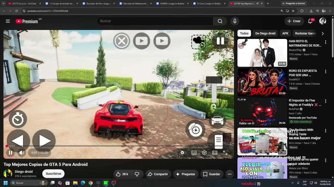Enter fullscreen mode in the player
Image resolution: width=334 pixels, height=187 pixels.
(225, 153)
